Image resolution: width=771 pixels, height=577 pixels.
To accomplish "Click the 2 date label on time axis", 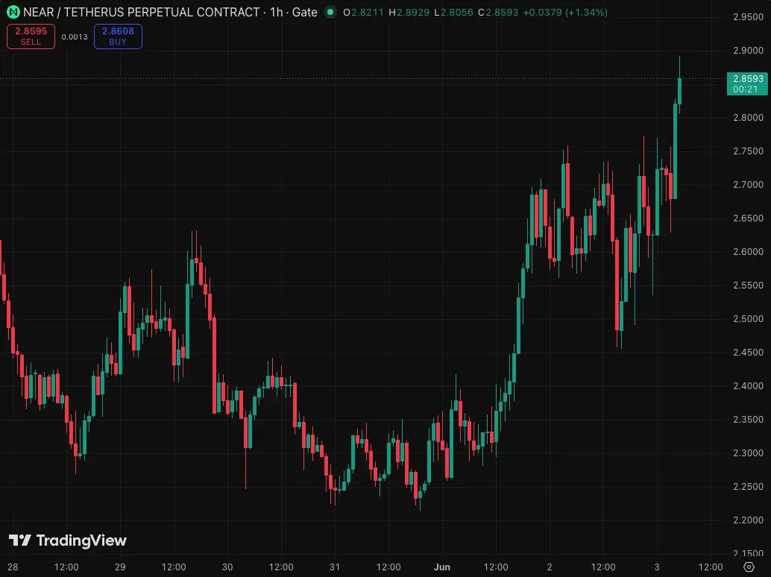I will pyautogui.click(x=550, y=567).
